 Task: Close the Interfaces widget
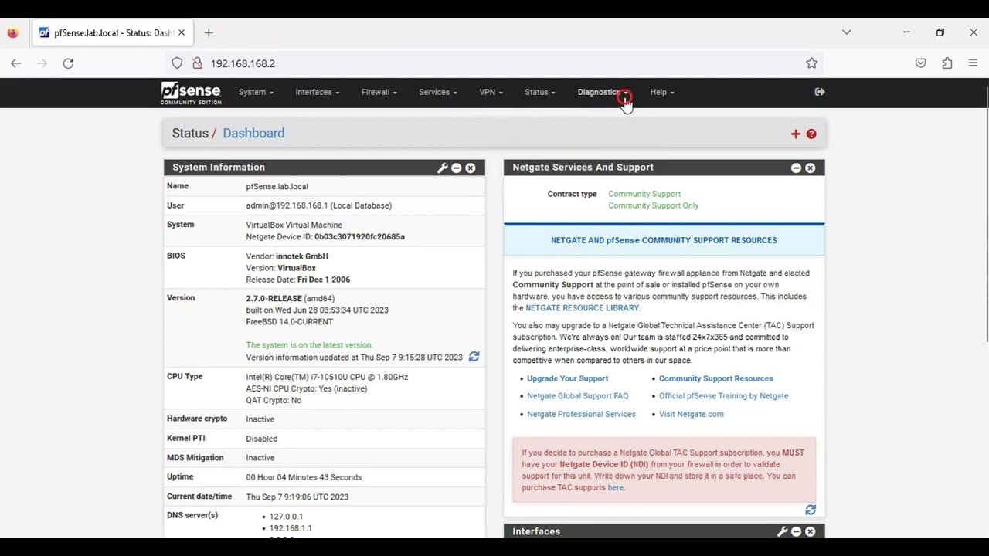(810, 531)
